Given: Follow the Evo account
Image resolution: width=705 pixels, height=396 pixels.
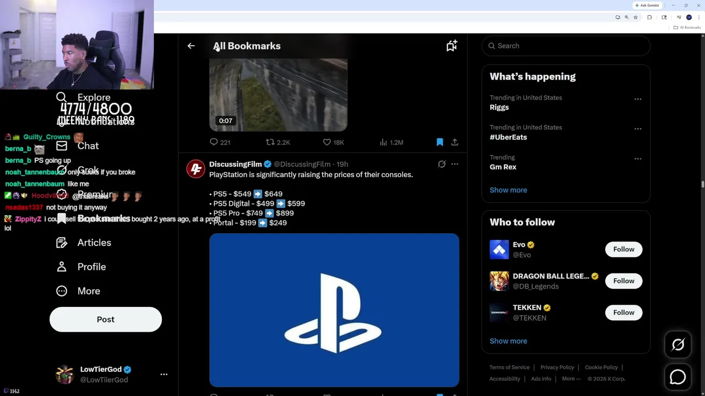Looking at the screenshot, I should click(x=623, y=249).
